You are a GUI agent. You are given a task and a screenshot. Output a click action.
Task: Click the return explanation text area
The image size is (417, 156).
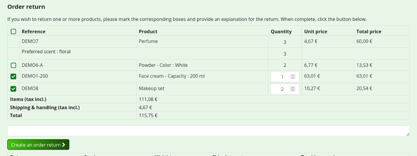tap(208, 131)
